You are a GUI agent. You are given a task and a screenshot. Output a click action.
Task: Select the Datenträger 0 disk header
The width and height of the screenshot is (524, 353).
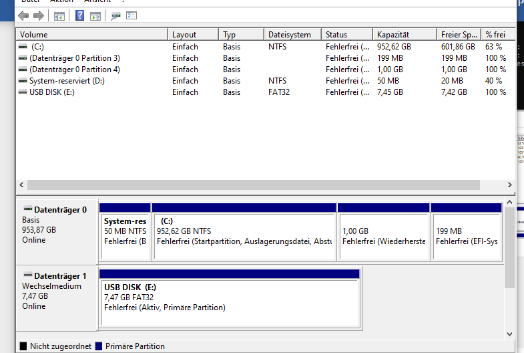click(x=57, y=231)
